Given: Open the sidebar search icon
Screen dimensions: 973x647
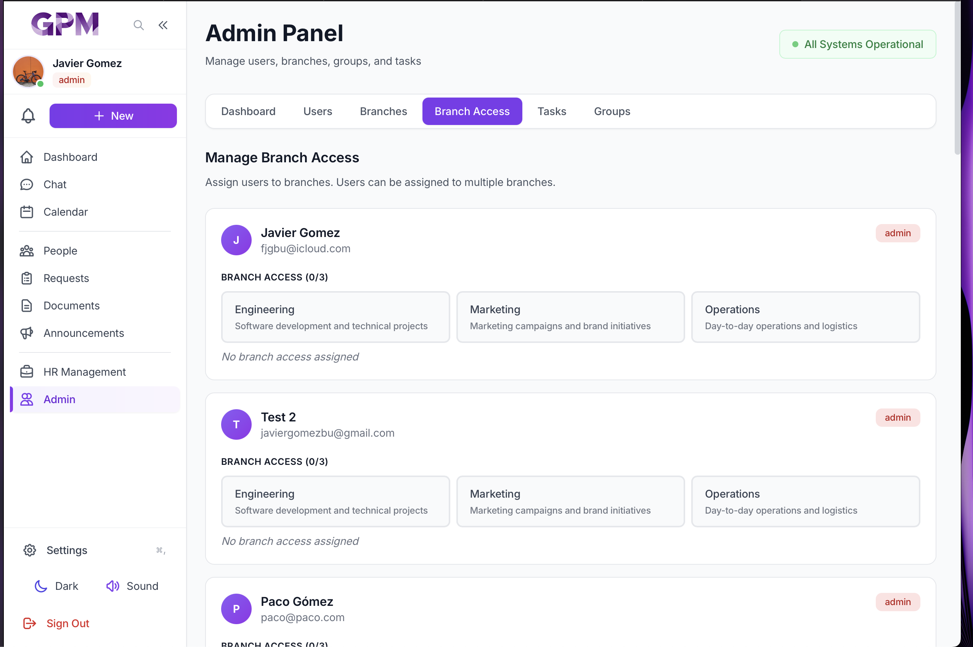Looking at the screenshot, I should click(x=139, y=25).
